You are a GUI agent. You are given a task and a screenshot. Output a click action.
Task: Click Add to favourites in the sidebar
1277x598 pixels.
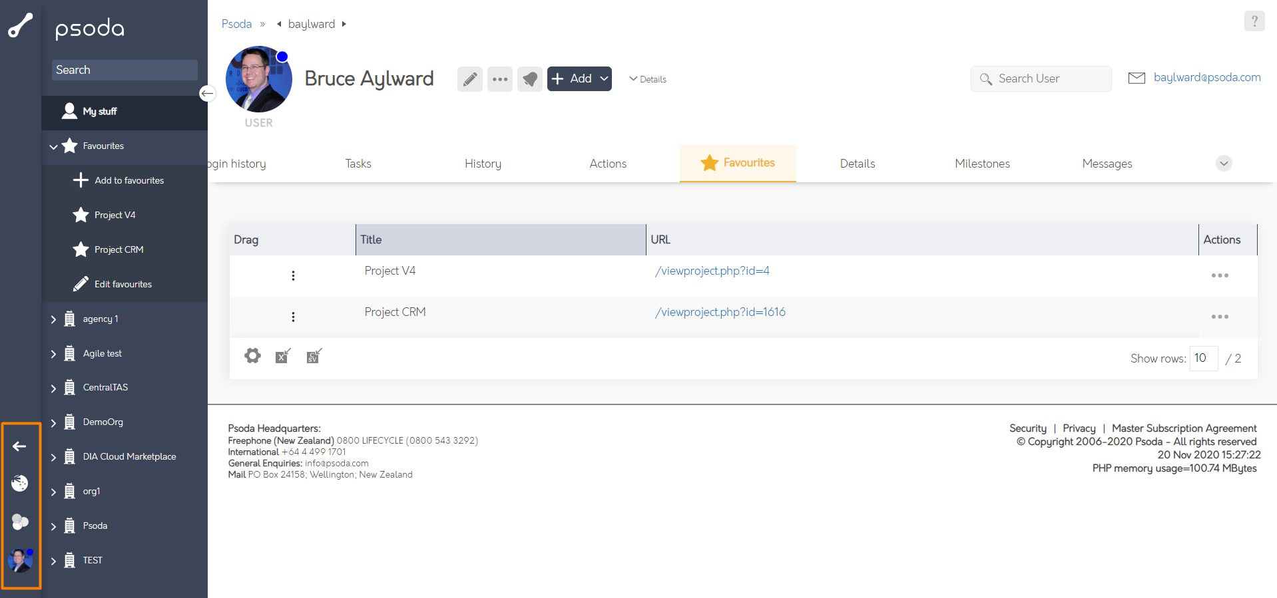tap(128, 180)
